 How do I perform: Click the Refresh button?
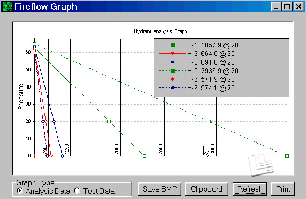tap(250, 189)
